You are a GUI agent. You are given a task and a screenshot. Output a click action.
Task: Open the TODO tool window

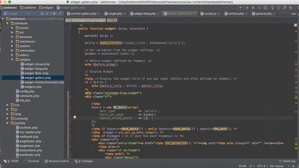click(11, 161)
